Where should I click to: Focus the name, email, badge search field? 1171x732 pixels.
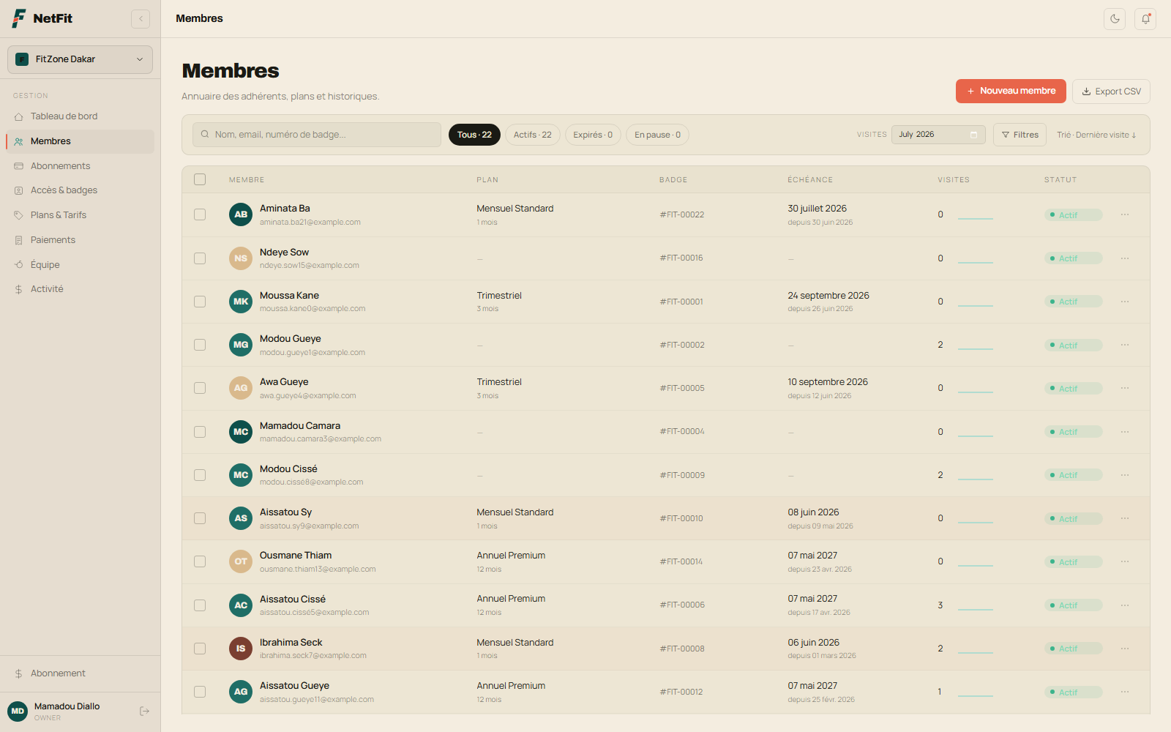pyautogui.click(x=317, y=135)
